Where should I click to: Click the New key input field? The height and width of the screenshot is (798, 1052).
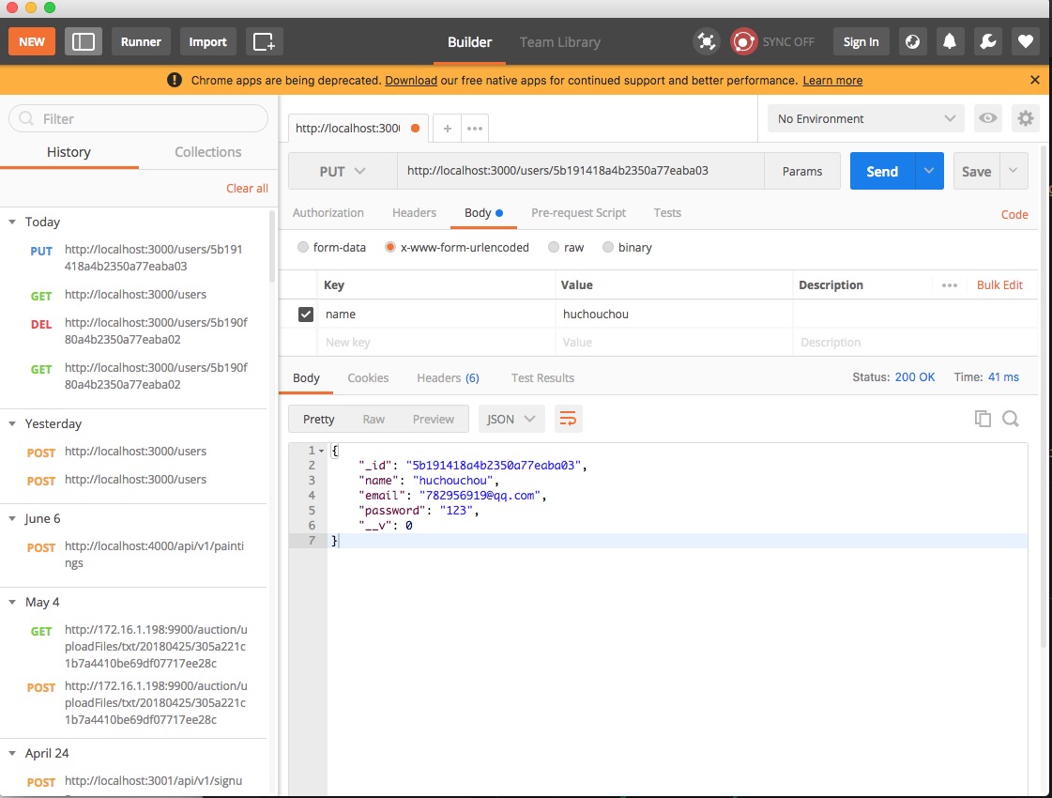[436, 343]
